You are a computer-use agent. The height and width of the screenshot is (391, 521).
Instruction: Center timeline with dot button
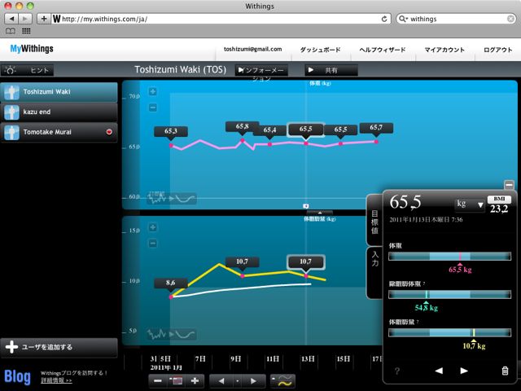(x=237, y=381)
